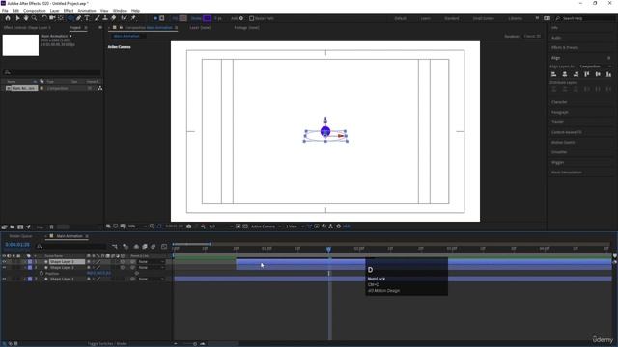
Task: Open viewer magnification 50% dropdown
Action: pos(137,227)
